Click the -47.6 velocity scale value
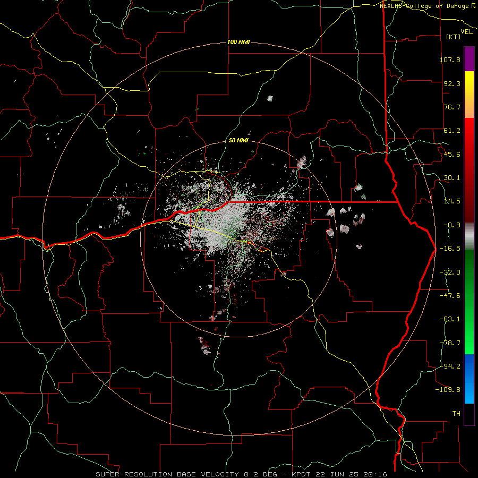The image size is (478, 478). point(450,296)
